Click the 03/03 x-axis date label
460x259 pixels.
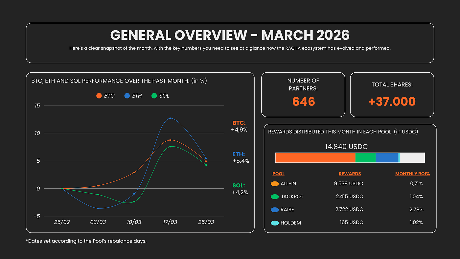pyautogui.click(x=98, y=222)
